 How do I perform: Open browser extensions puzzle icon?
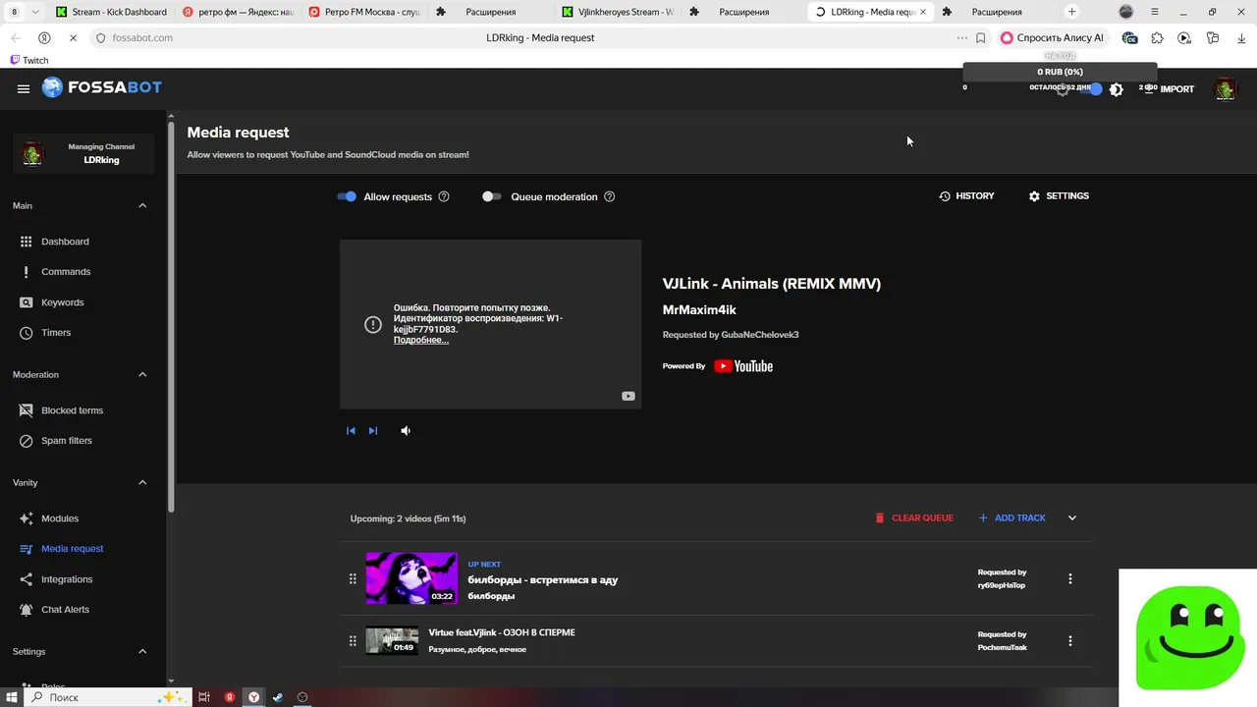(x=1158, y=37)
